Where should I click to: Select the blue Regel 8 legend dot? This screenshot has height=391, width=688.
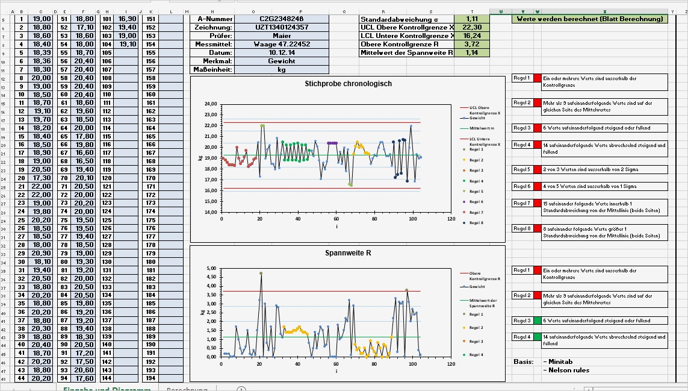click(463, 222)
